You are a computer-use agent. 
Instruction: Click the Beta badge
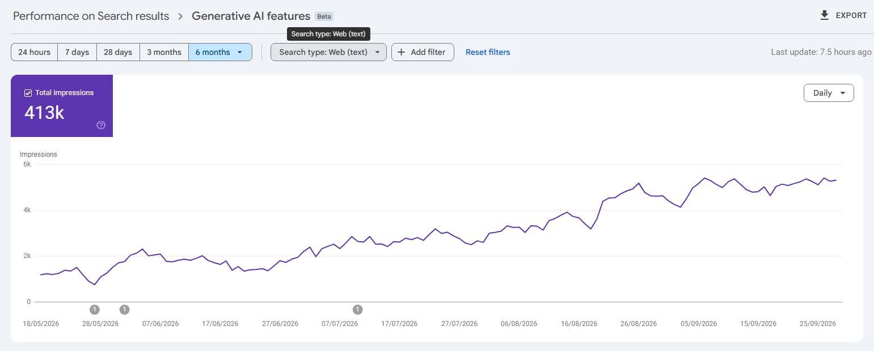coord(324,17)
